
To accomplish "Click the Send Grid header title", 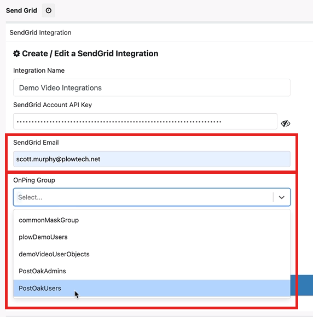I will (21, 10).
